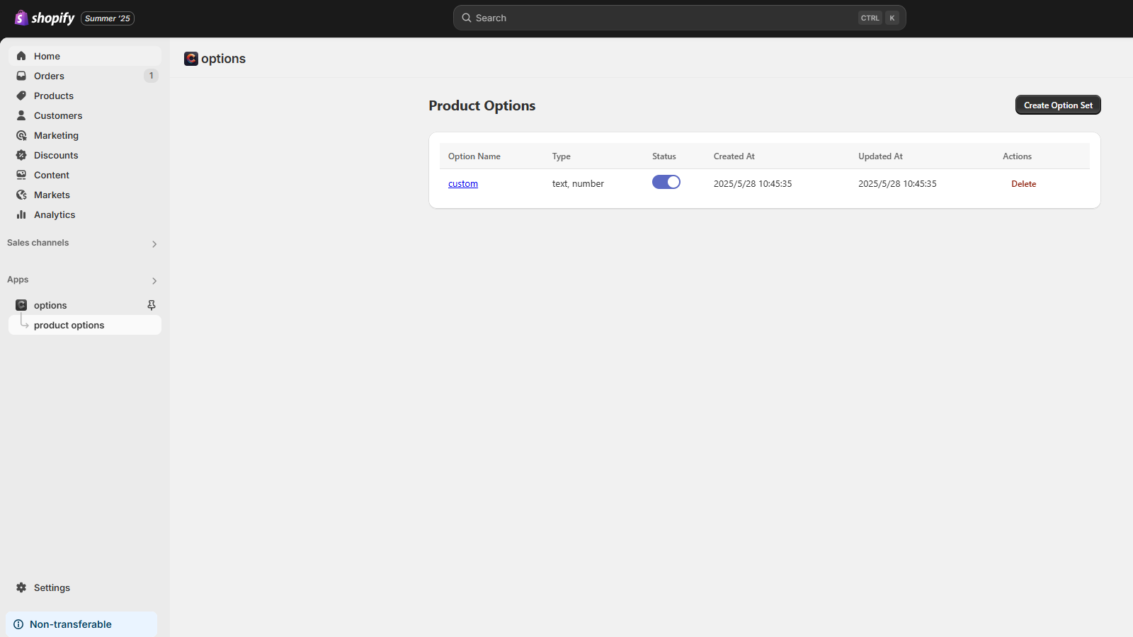Viewport: 1133px width, 637px height.
Task: Open Analytics section
Action: pyautogui.click(x=85, y=214)
